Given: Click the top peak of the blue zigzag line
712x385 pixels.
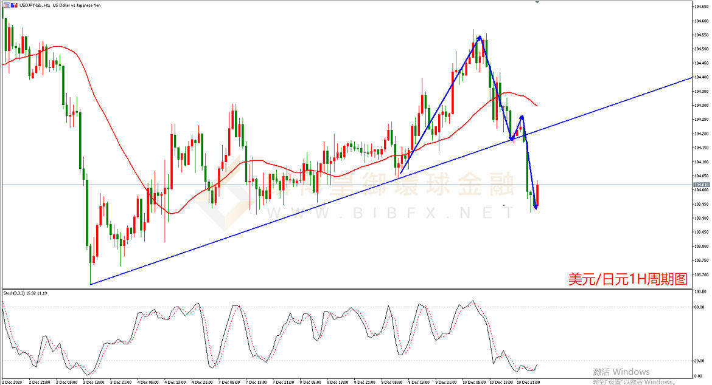Looking at the screenshot, I should coord(480,37).
